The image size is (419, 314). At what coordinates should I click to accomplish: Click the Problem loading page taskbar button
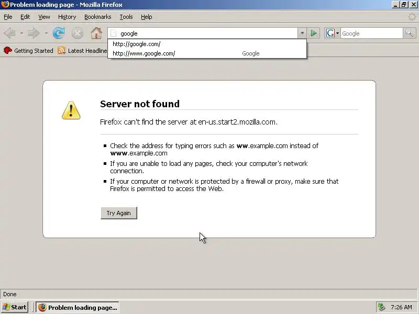[78, 307]
